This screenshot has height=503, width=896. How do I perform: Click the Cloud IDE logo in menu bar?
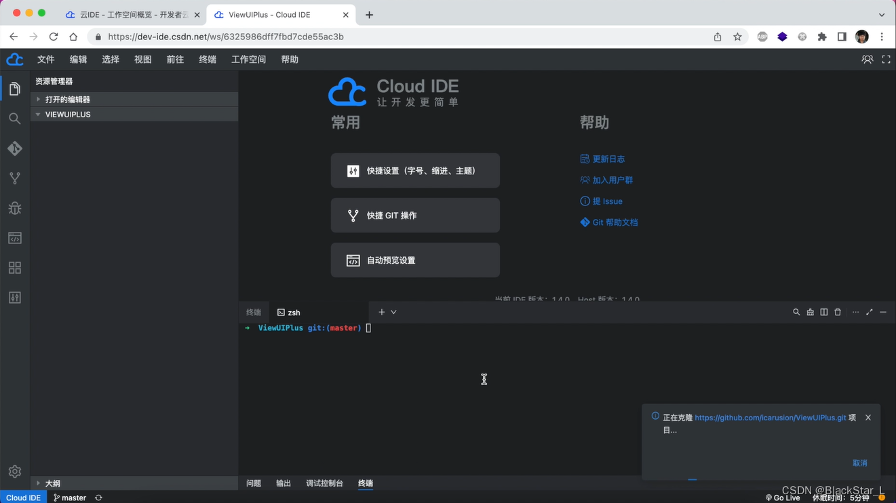click(14, 60)
